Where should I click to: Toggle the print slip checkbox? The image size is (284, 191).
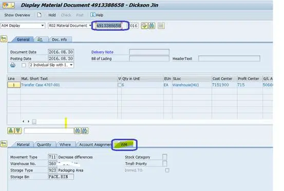pyautogui.click(x=24, y=65)
